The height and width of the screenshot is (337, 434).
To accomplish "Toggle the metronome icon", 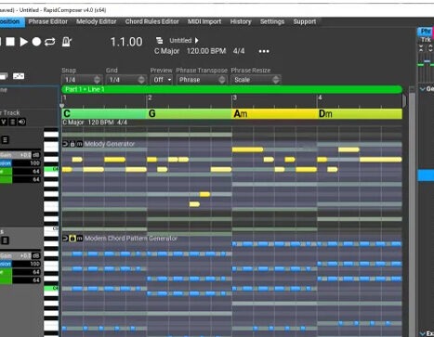I will pos(66,42).
